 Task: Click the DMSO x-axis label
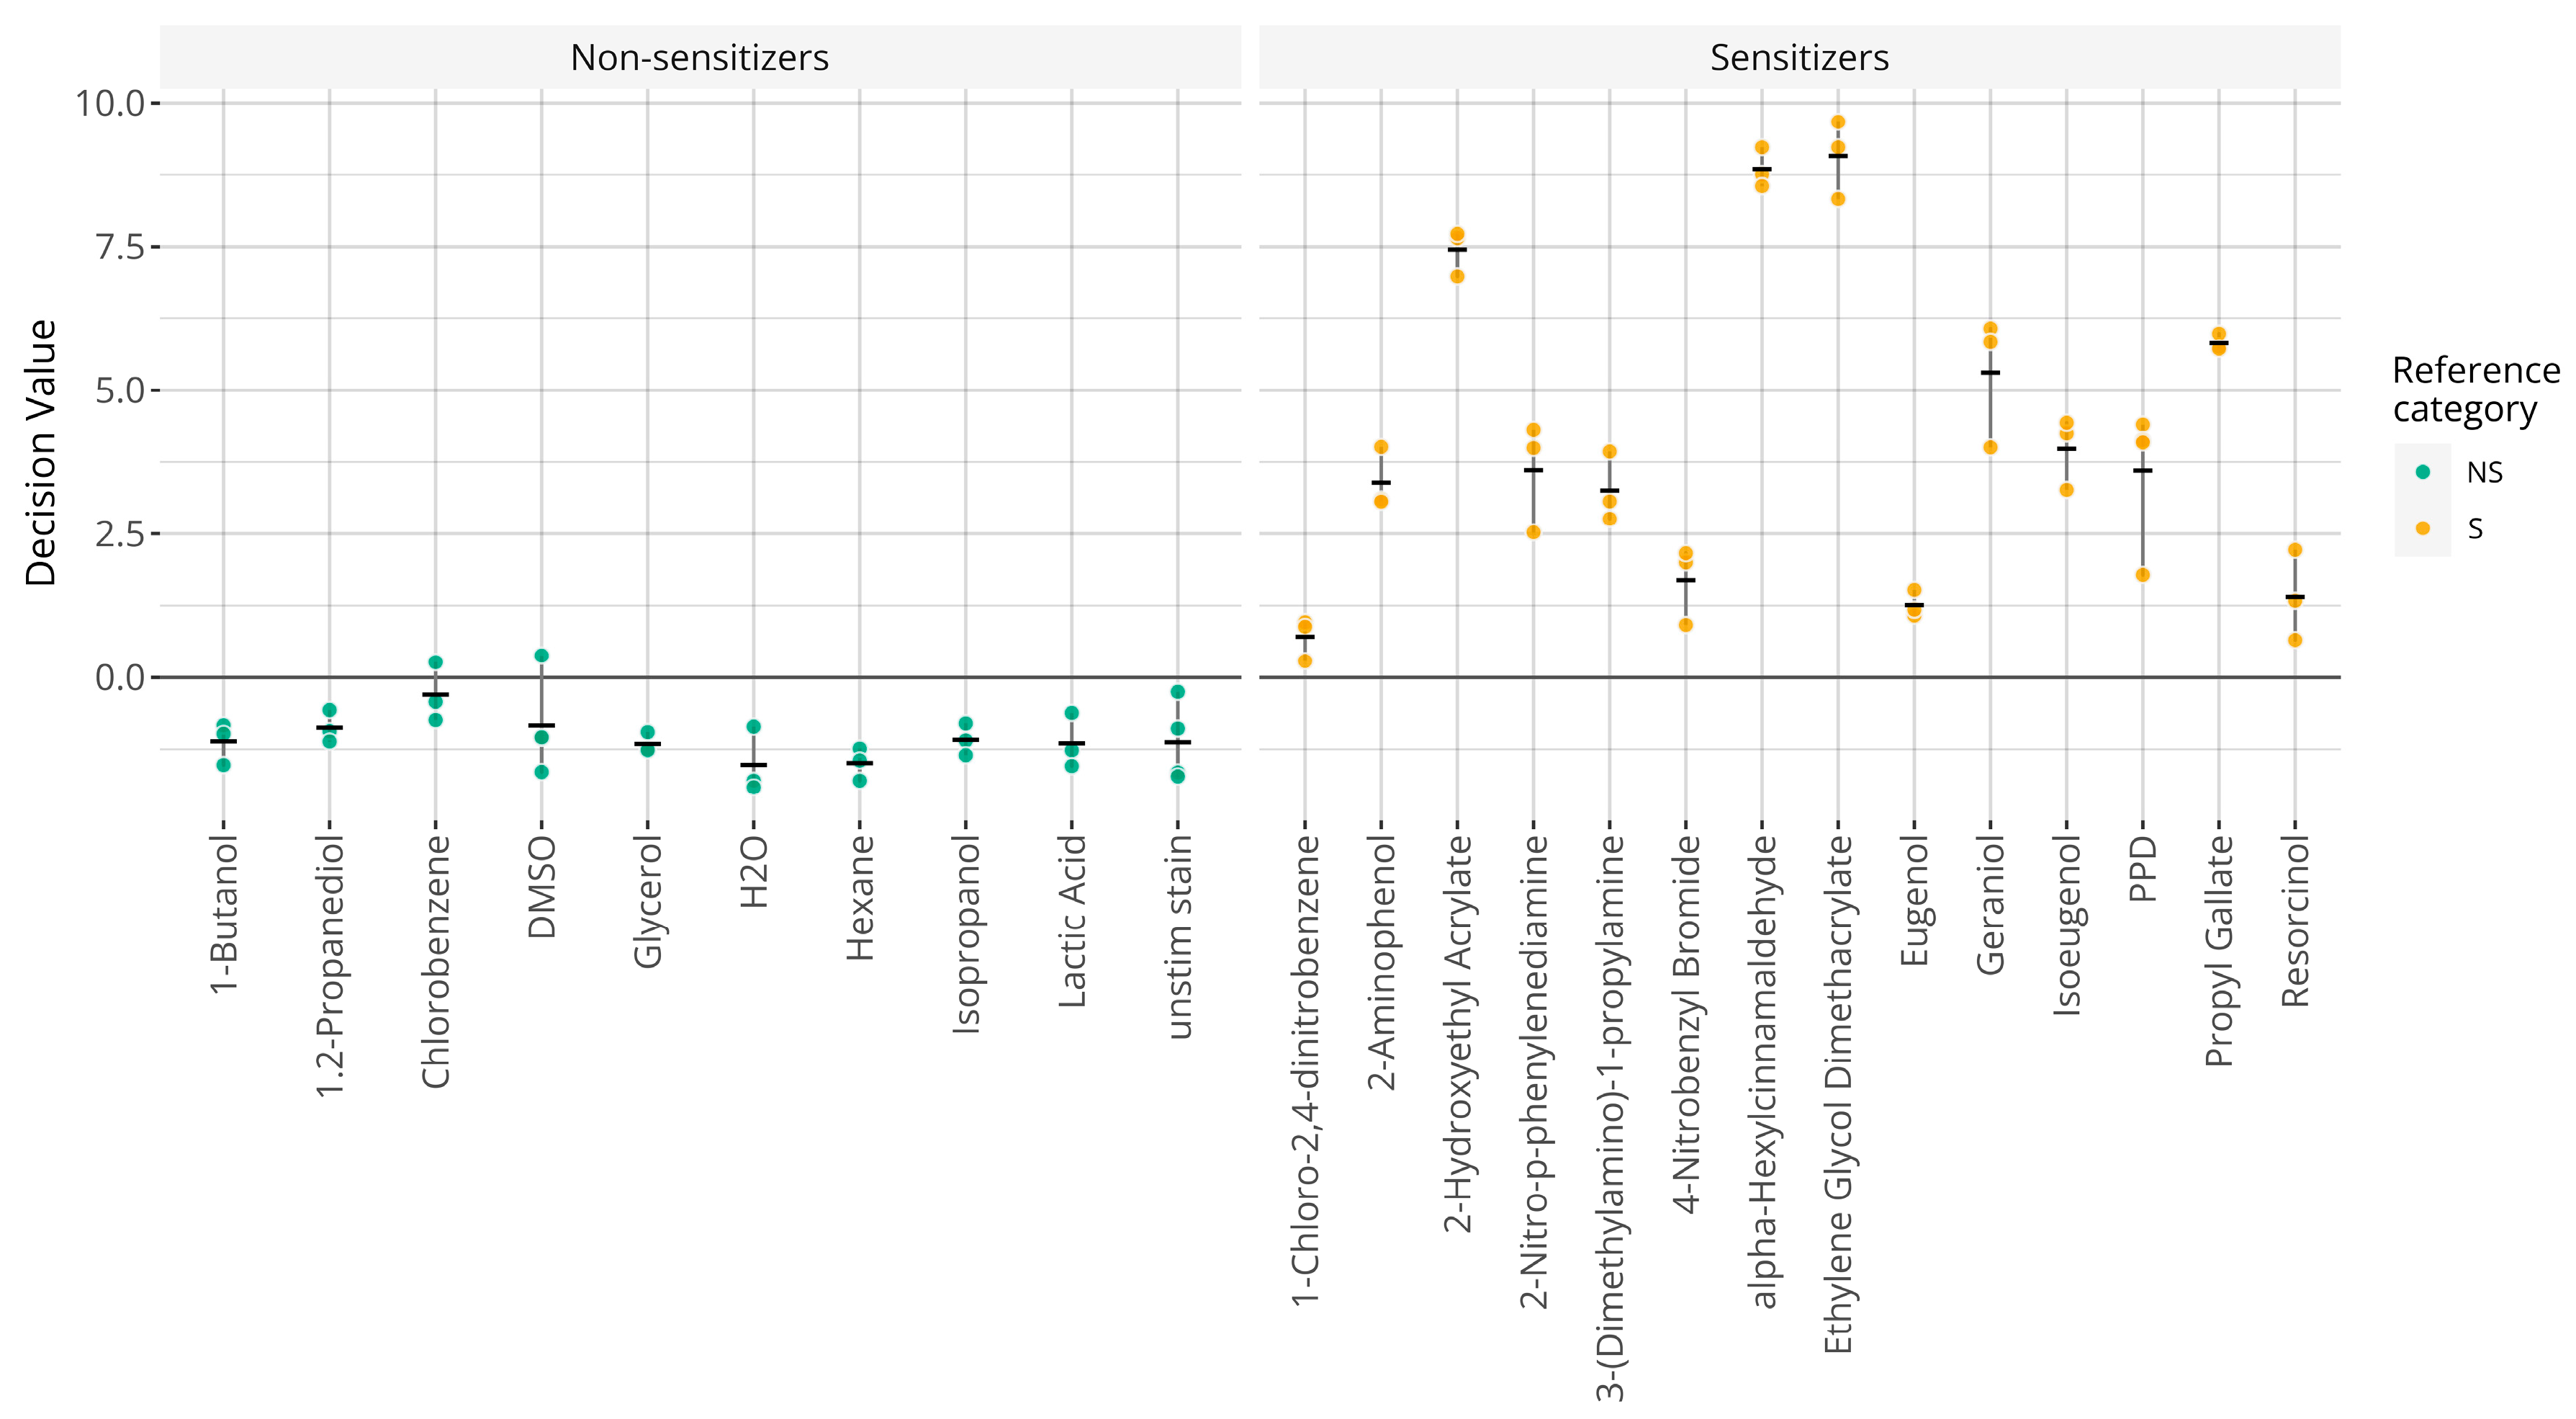tap(542, 887)
